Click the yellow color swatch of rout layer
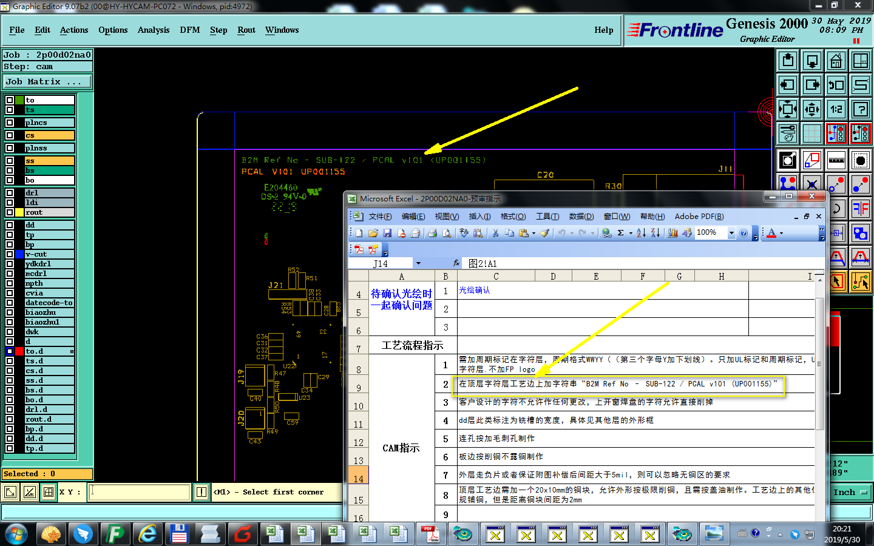The height and width of the screenshot is (546, 874). point(19,212)
